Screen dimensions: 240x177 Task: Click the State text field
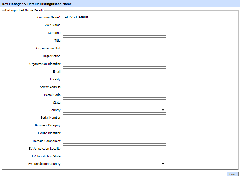tap(114, 103)
